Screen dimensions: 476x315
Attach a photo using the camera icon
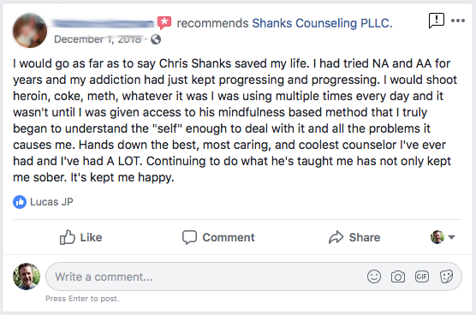click(398, 276)
